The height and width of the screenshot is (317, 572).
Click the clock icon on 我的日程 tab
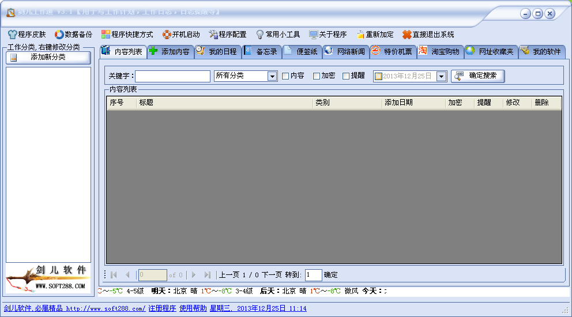(x=200, y=51)
